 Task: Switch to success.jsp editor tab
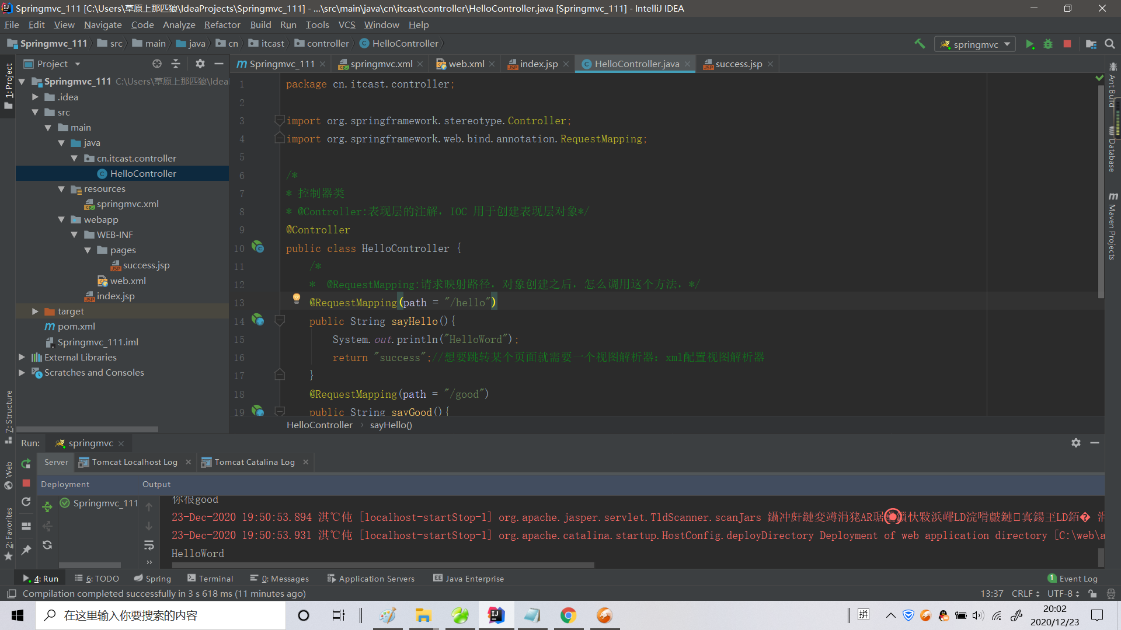point(738,64)
